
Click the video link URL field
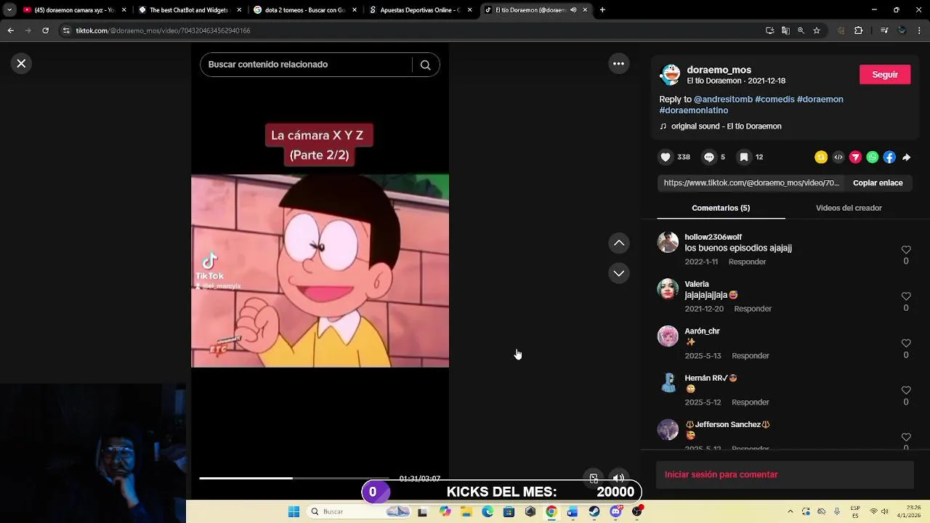[751, 183]
